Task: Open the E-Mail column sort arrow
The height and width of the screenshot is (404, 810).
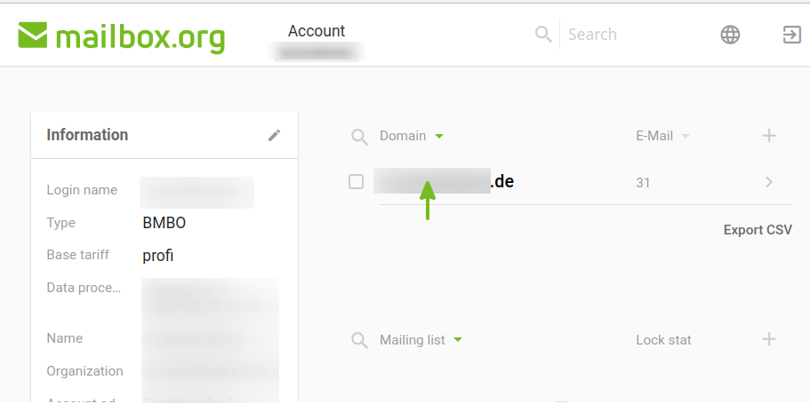Action: click(x=686, y=136)
